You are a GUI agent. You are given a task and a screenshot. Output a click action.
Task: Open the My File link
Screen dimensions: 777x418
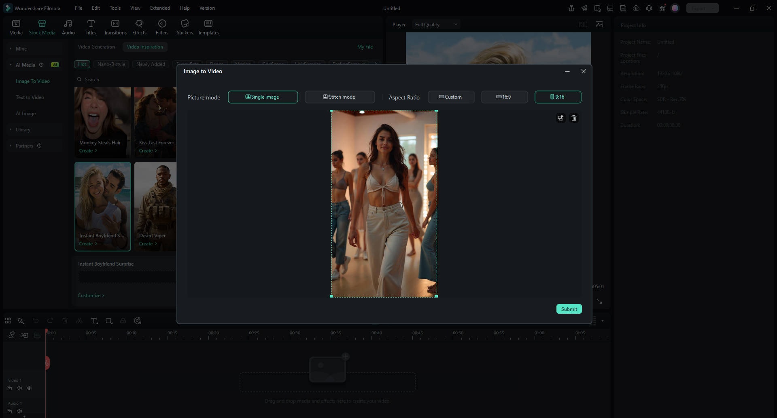pyautogui.click(x=365, y=47)
